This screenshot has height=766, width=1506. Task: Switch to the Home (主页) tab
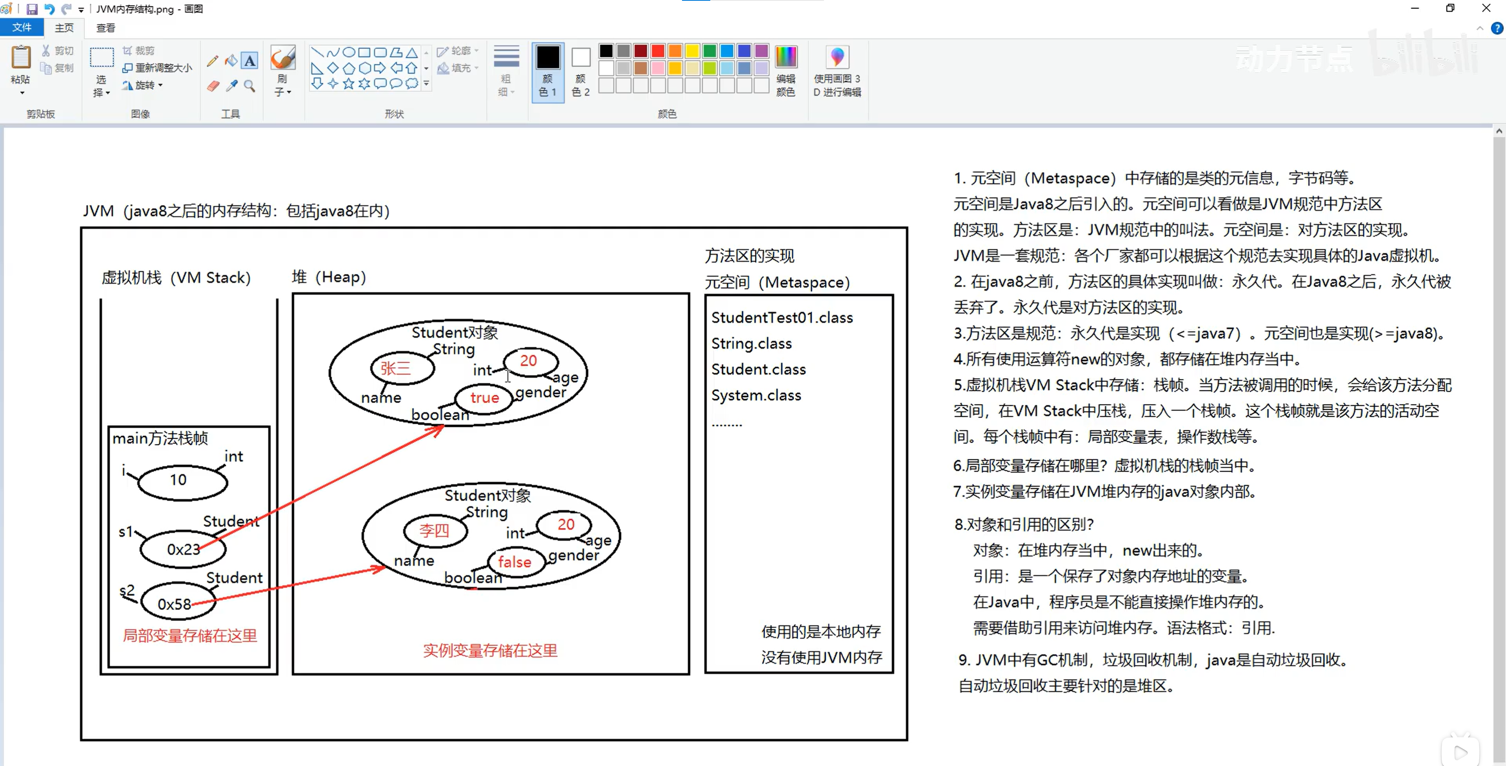point(64,27)
